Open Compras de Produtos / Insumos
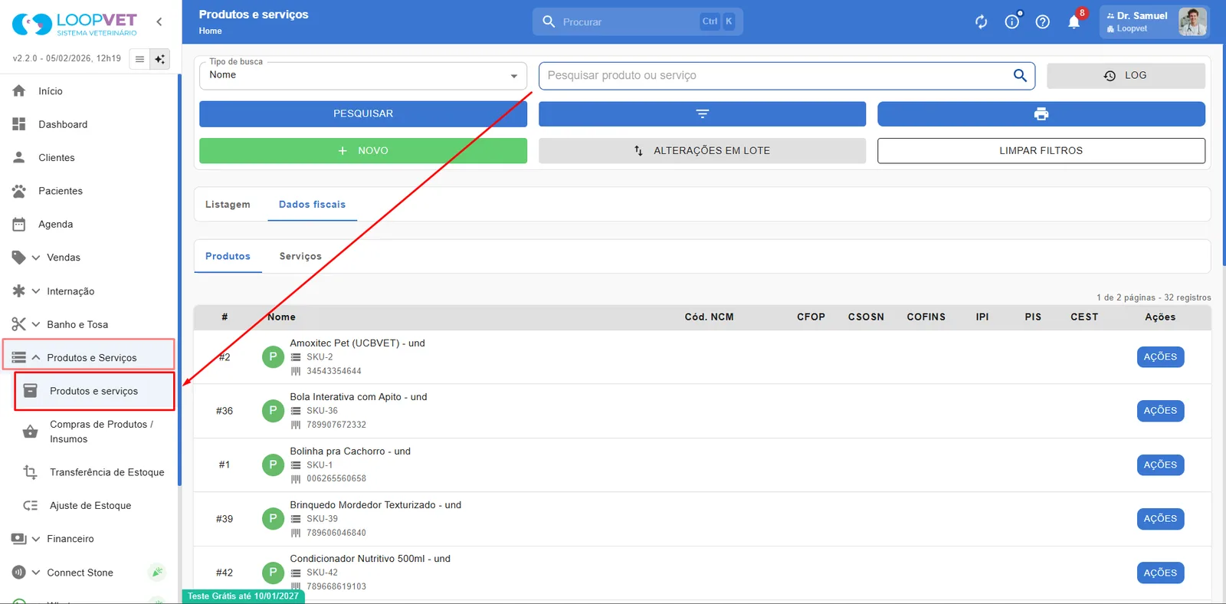 tap(101, 432)
